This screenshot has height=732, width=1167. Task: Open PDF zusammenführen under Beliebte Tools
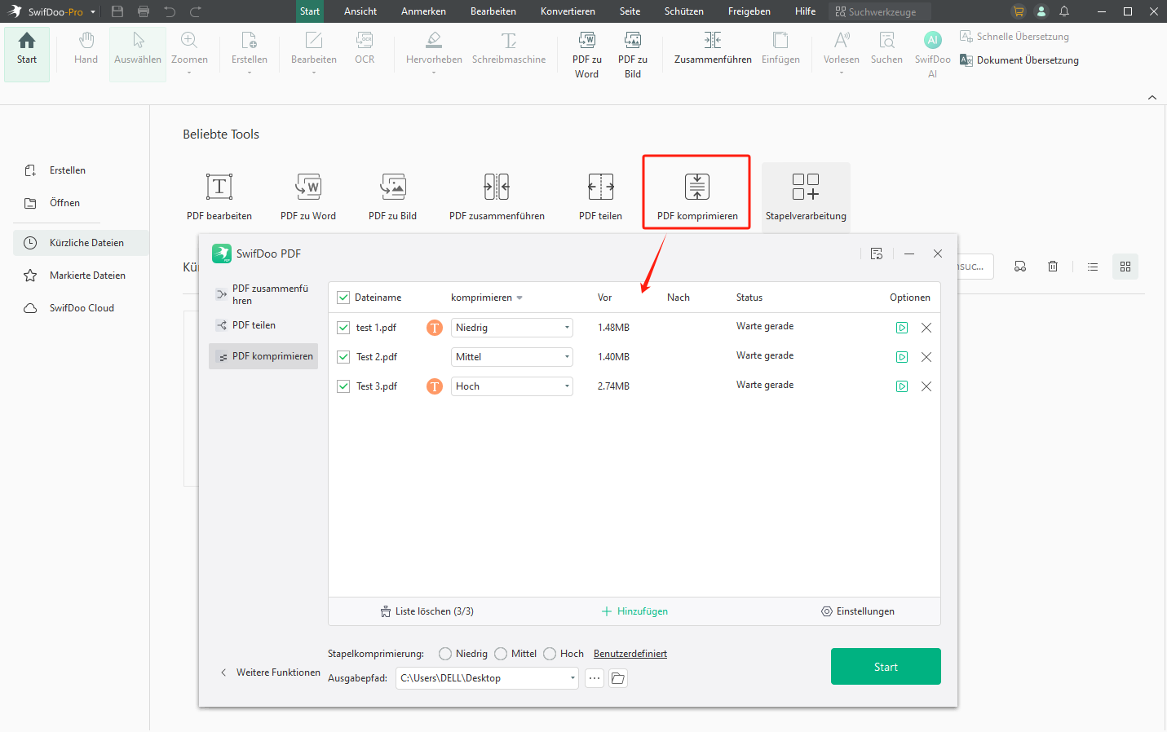497,196
